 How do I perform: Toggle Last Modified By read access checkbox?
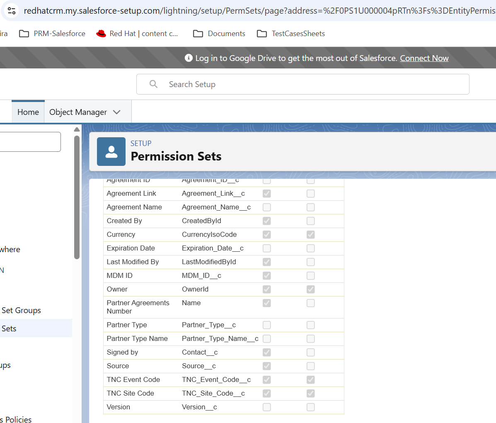coord(267,262)
